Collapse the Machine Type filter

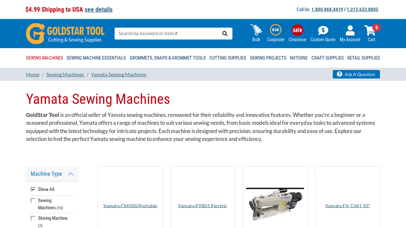52,174
